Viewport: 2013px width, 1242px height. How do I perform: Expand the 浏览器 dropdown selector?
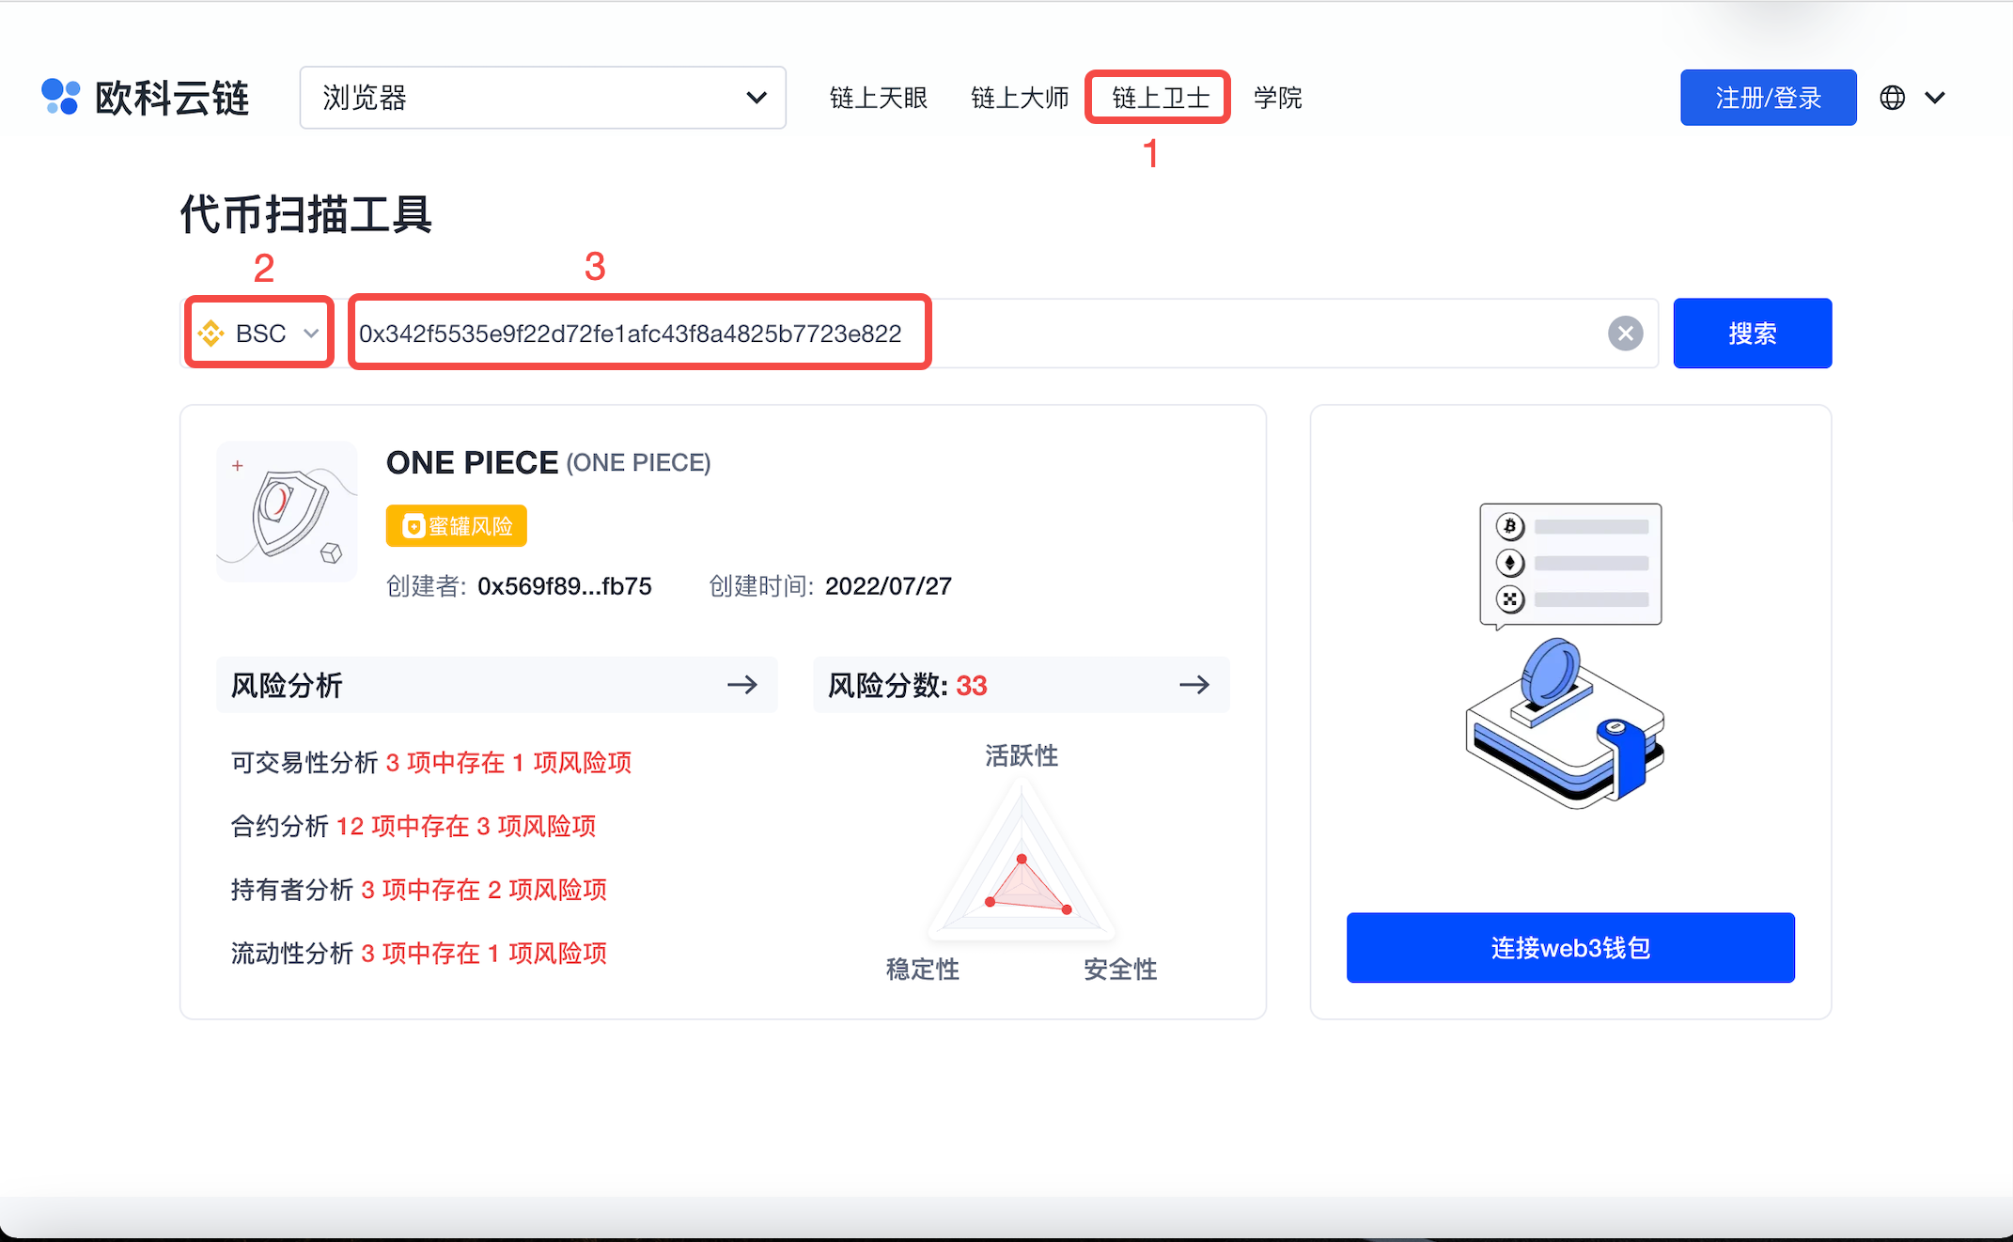point(542,98)
